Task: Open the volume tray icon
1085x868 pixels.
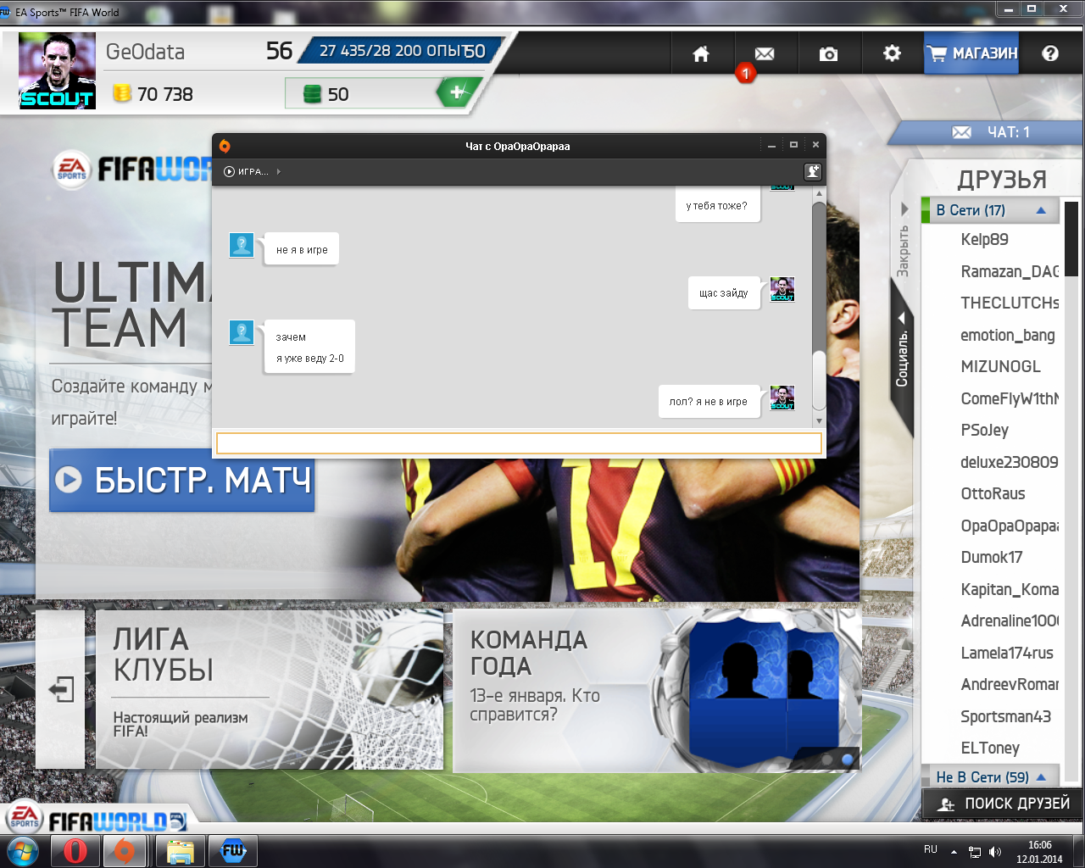Action: click(x=995, y=851)
